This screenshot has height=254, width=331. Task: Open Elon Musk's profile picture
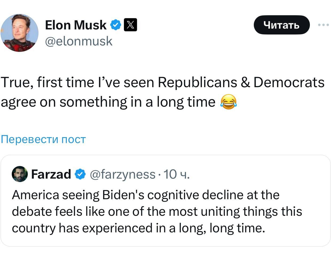click(x=20, y=33)
